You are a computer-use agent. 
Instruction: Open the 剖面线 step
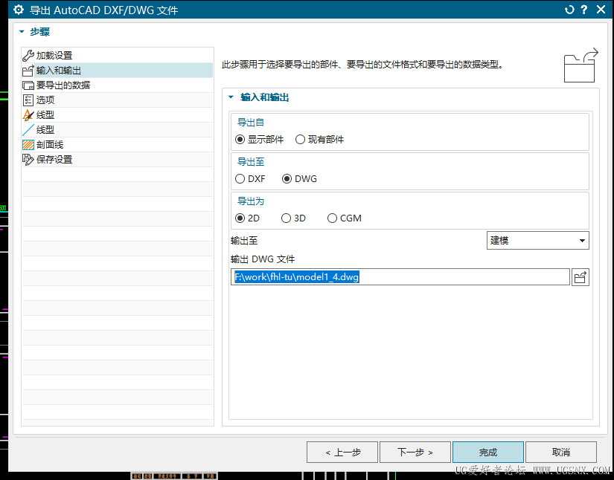coord(118,145)
